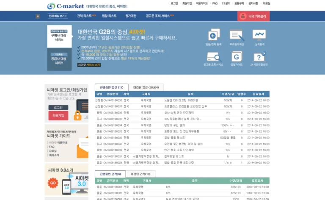The image size is (325, 200).
Task: Click red 회원가입 button in sidebar
Action: tap(58, 116)
